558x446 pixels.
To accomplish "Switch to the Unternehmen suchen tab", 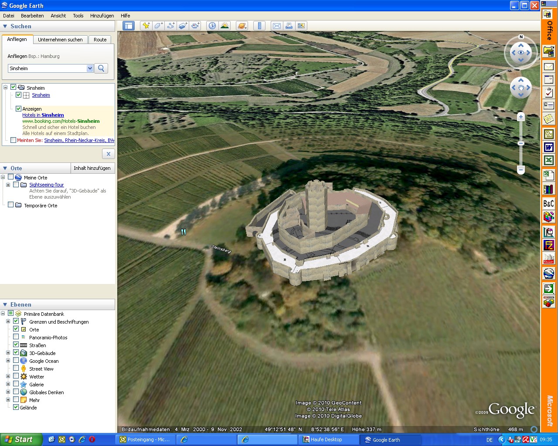I will click(x=60, y=40).
